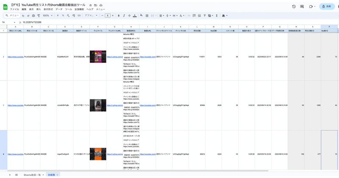The width and height of the screenshot is (339, 178).
Task: Open input tools (あ) dropdown
Action: point(225,16)
